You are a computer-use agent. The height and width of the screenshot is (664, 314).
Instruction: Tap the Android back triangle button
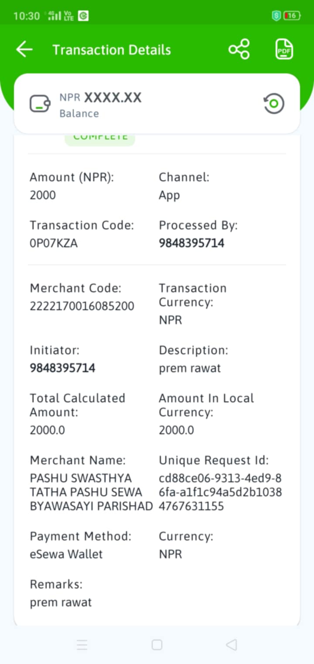[232, 645]
